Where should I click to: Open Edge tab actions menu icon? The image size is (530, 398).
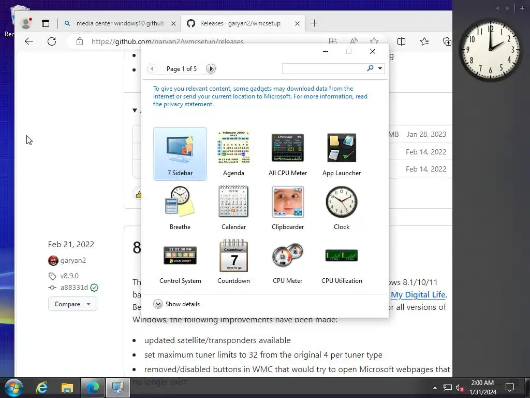[46, 23]
